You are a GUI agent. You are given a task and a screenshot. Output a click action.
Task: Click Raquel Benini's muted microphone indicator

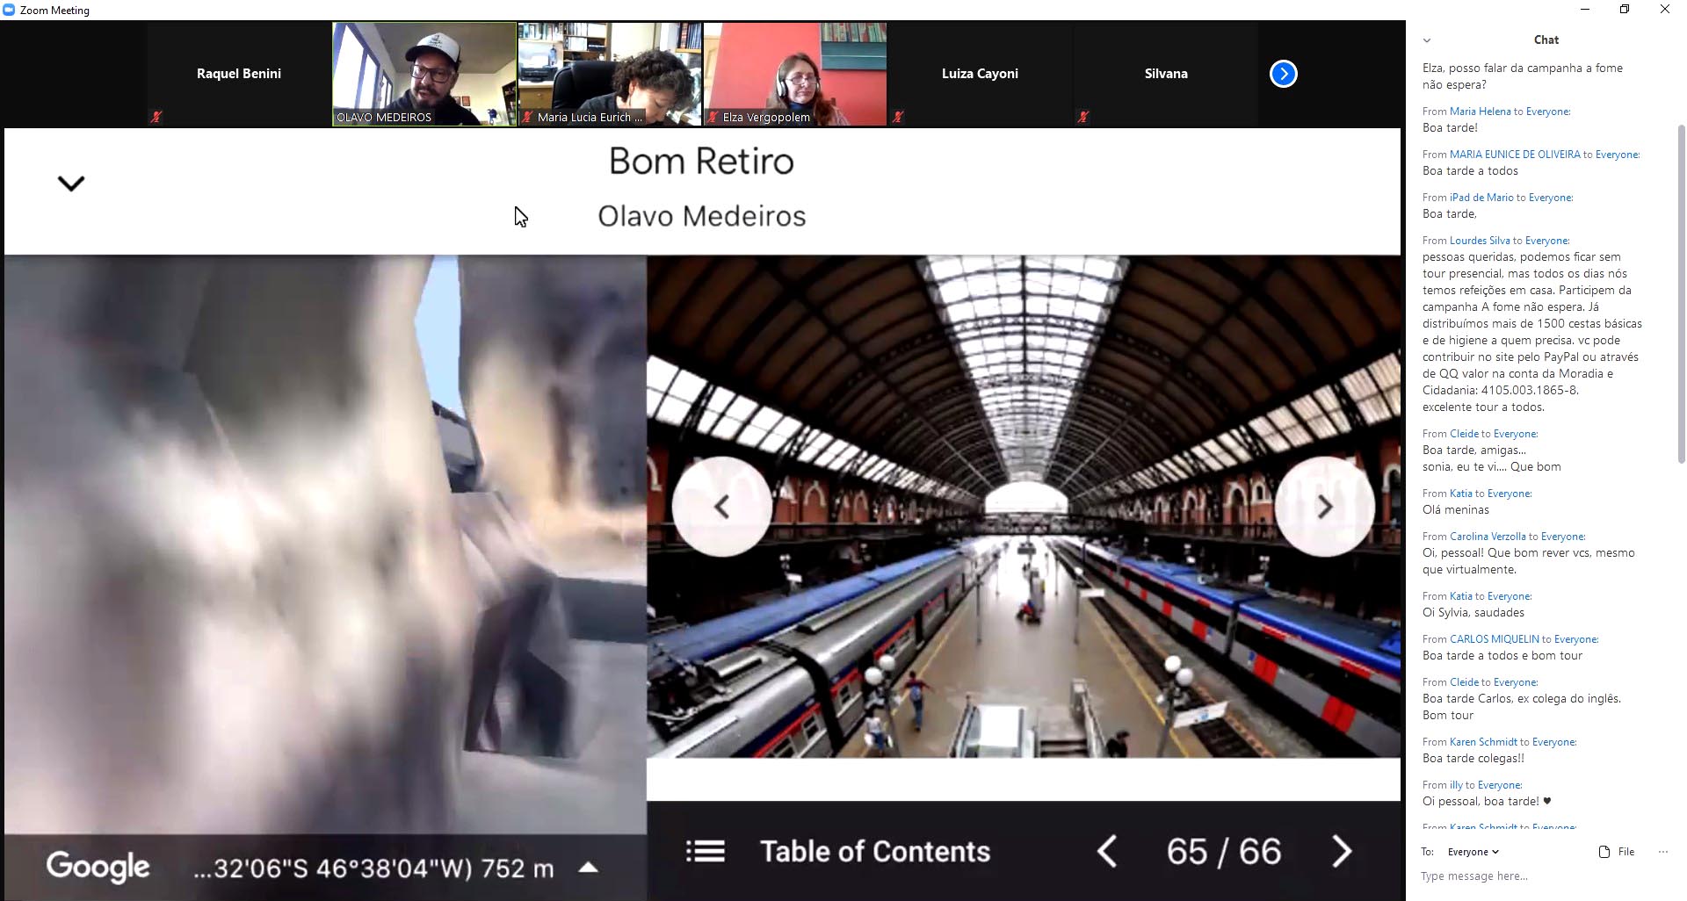(x=156, y=116)
